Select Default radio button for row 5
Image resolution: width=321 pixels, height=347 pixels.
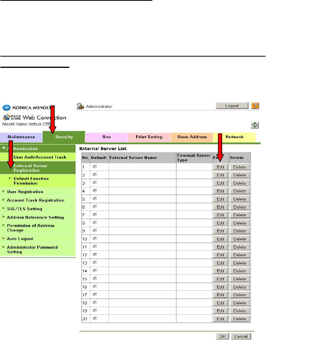95,199
